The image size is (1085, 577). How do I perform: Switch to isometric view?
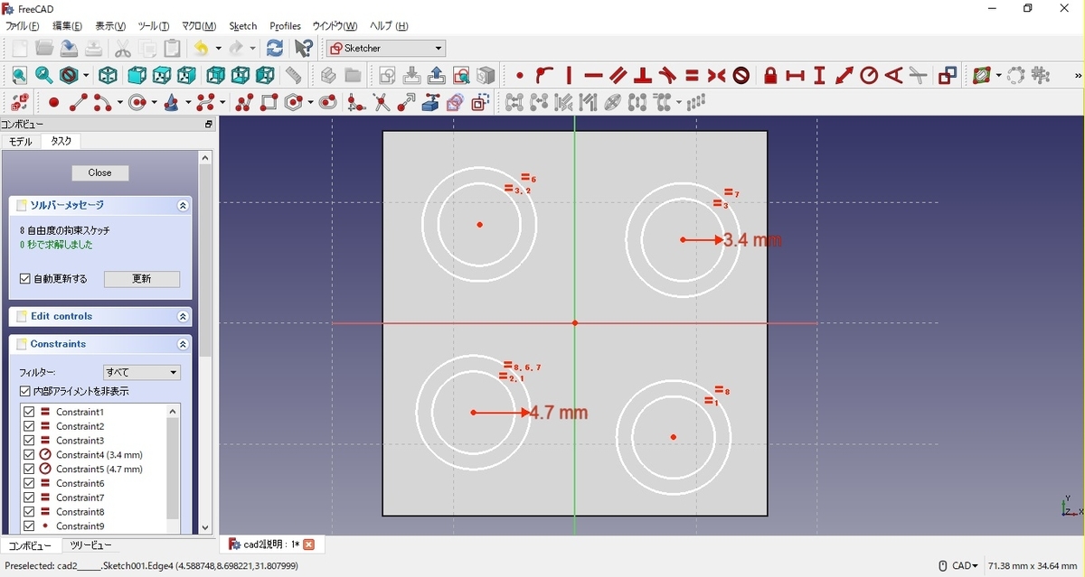(108, 76)
